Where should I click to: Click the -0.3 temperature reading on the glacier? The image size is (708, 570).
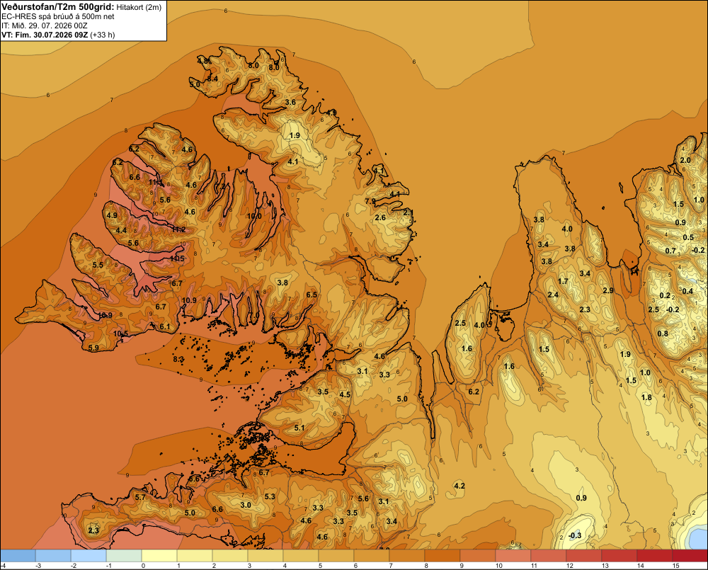pos(575,535)
